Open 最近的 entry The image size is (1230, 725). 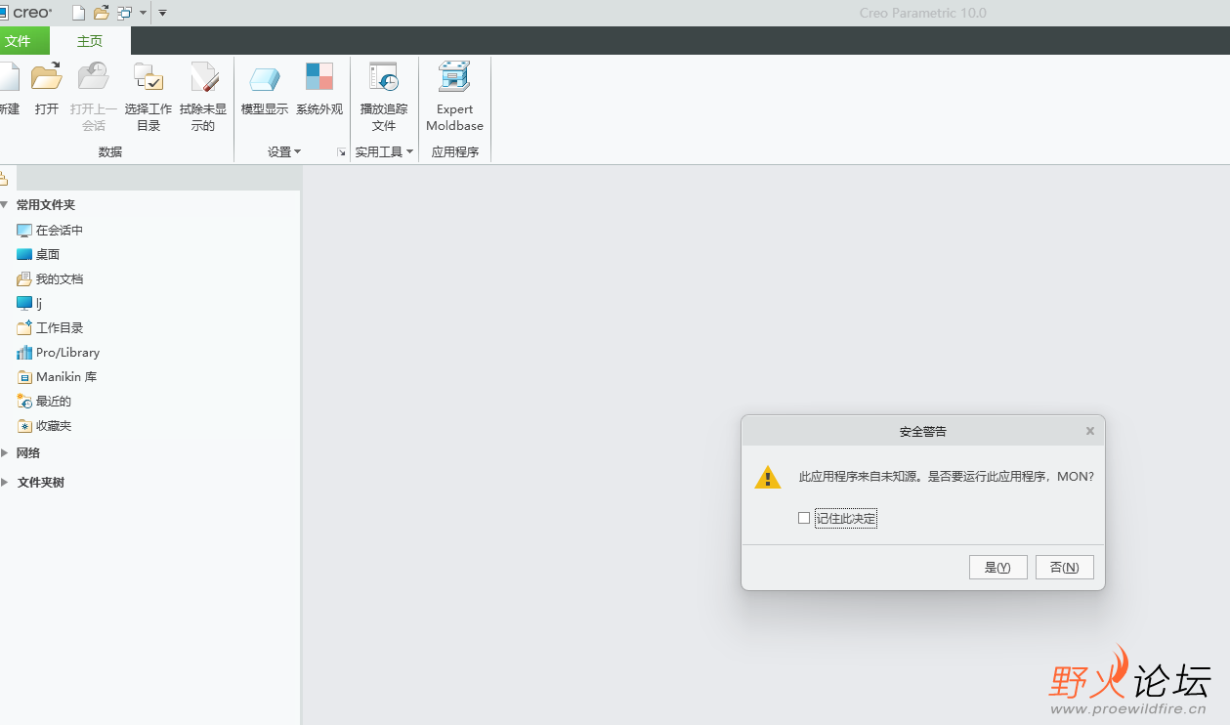pos(44,402)
